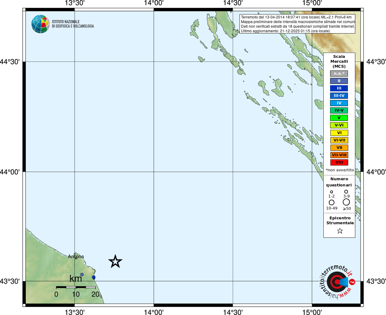
Task: Click the top 14°30' longitude label
Action: point(233,3)
